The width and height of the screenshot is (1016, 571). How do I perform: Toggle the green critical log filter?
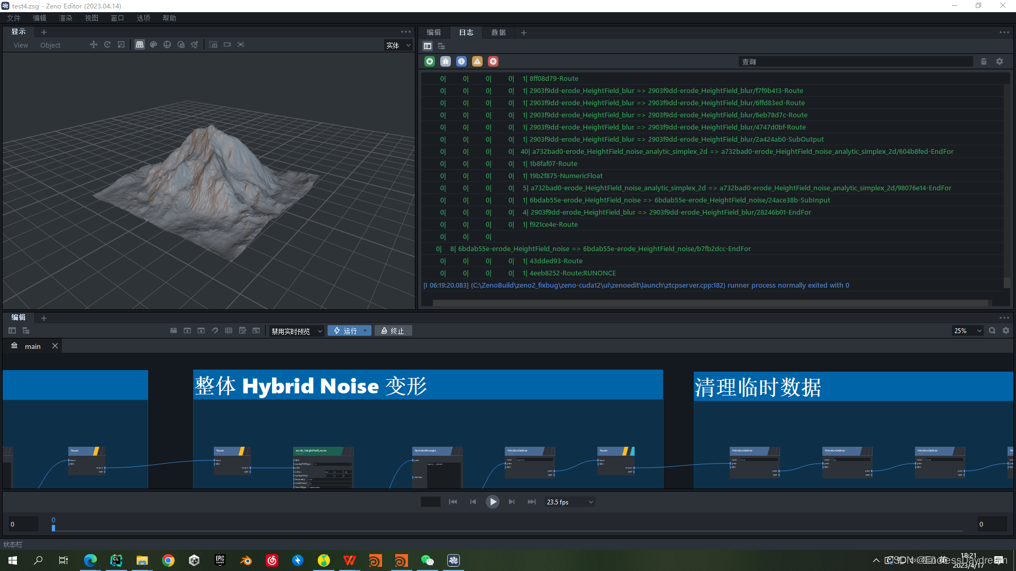tap(430, 61)
